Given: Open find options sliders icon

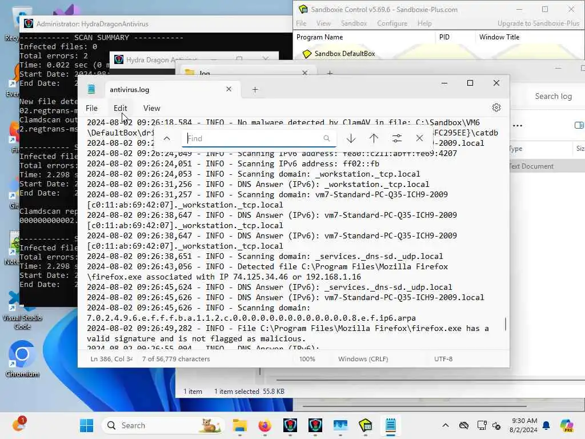Looking at the screenshot, I should tap(397, 138).
